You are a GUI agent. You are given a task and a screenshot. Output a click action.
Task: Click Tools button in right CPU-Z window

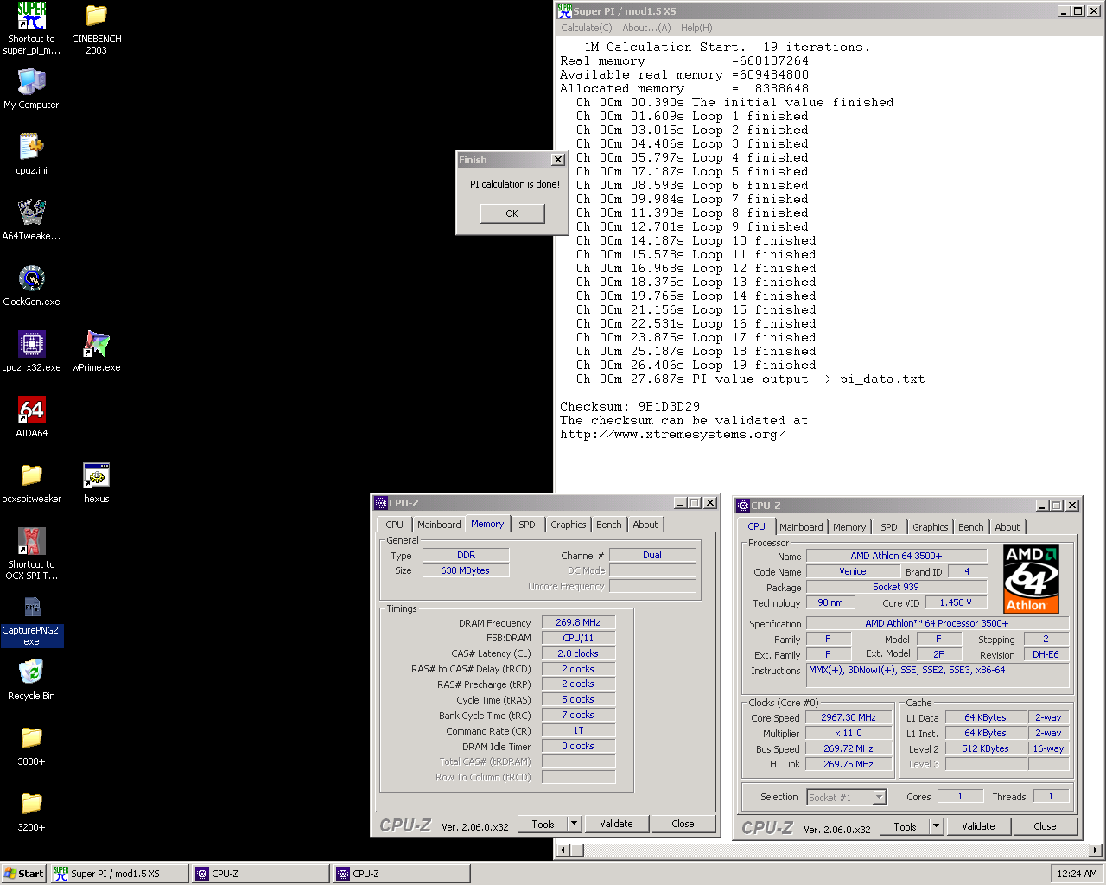[905, 826]
